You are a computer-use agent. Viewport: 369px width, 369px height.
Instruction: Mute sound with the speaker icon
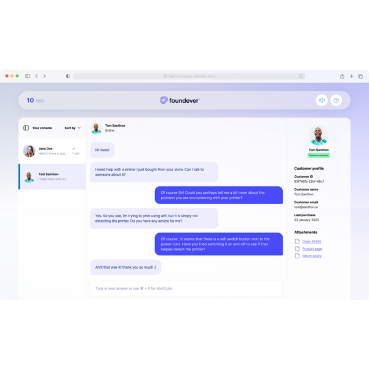(x=322, y=100)
